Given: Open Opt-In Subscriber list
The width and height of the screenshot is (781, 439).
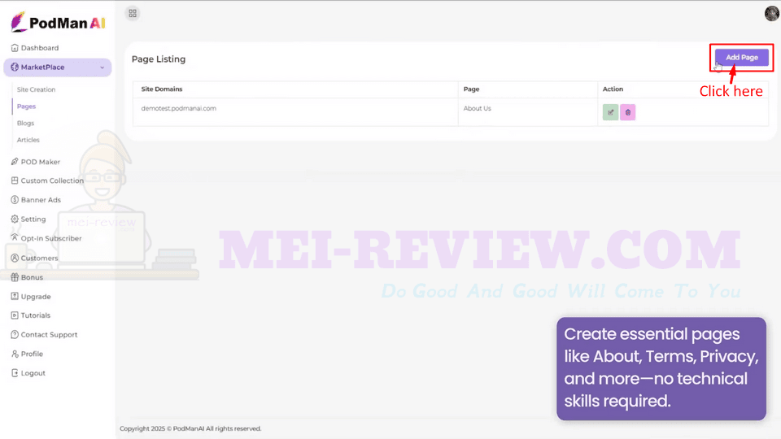Looking at the screenshot, I should [50, 238].
